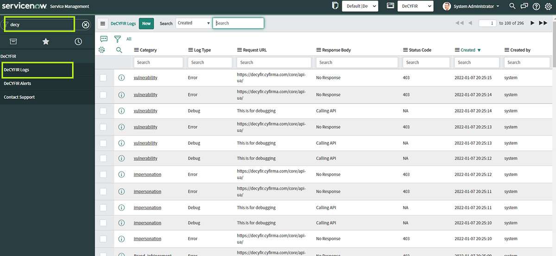This screenshot has height=256, width=556.
Task: Open first vulnerability category link
Action: tap(145, 78)
